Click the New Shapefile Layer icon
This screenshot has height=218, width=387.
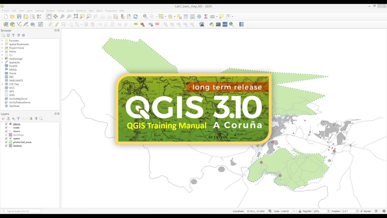click(x=19, y=24)
